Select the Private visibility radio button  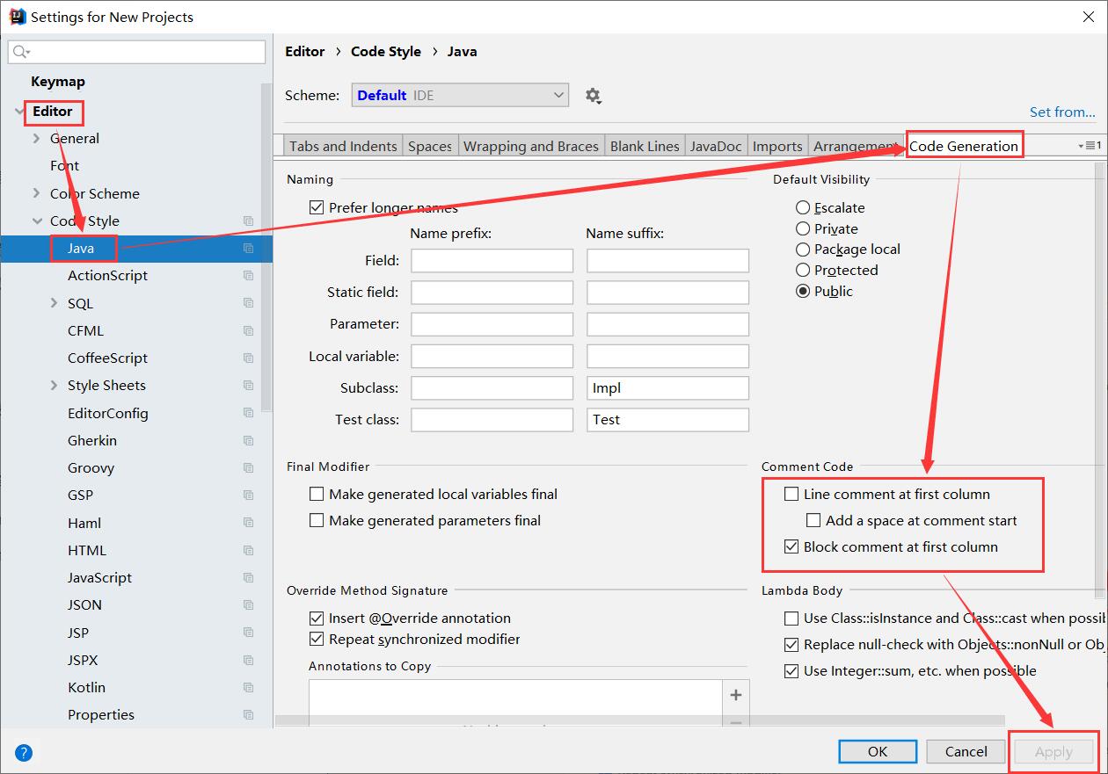coord(803,228)
